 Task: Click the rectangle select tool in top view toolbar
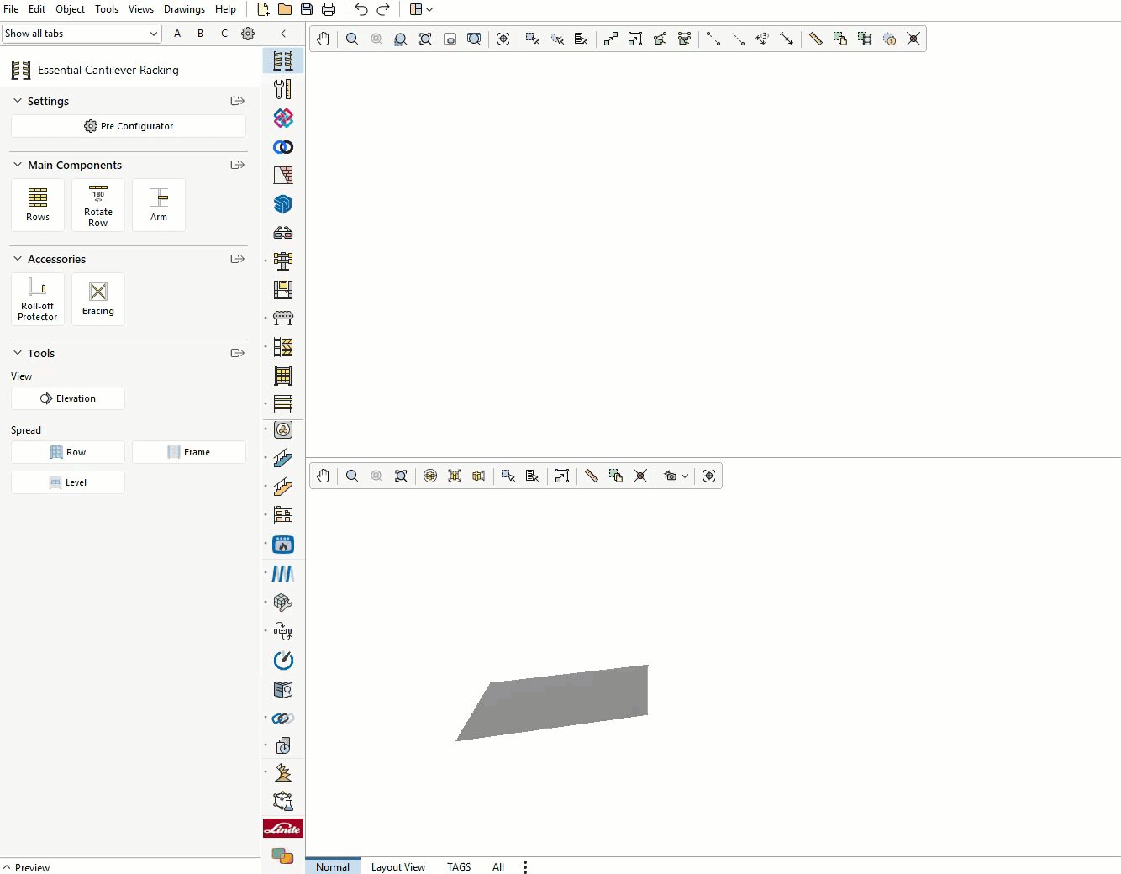point(533,39)
